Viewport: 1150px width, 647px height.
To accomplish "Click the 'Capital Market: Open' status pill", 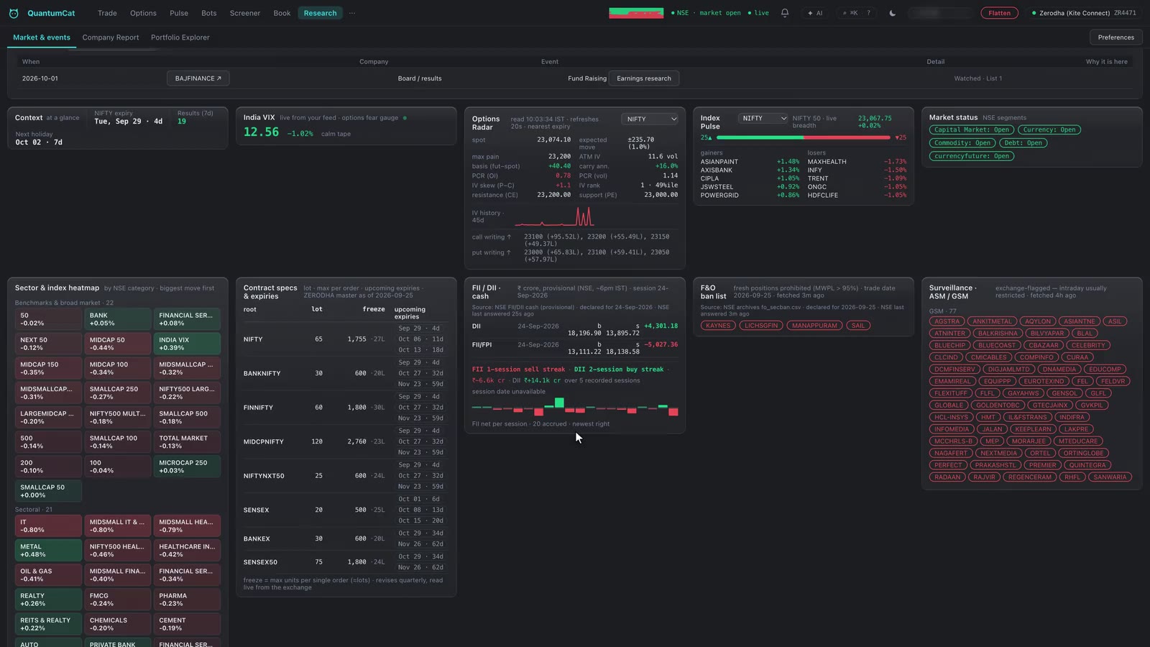I will (x=972, y=130).
